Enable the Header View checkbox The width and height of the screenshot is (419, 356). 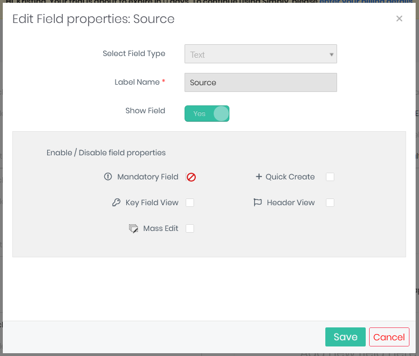tap(330, 202)
